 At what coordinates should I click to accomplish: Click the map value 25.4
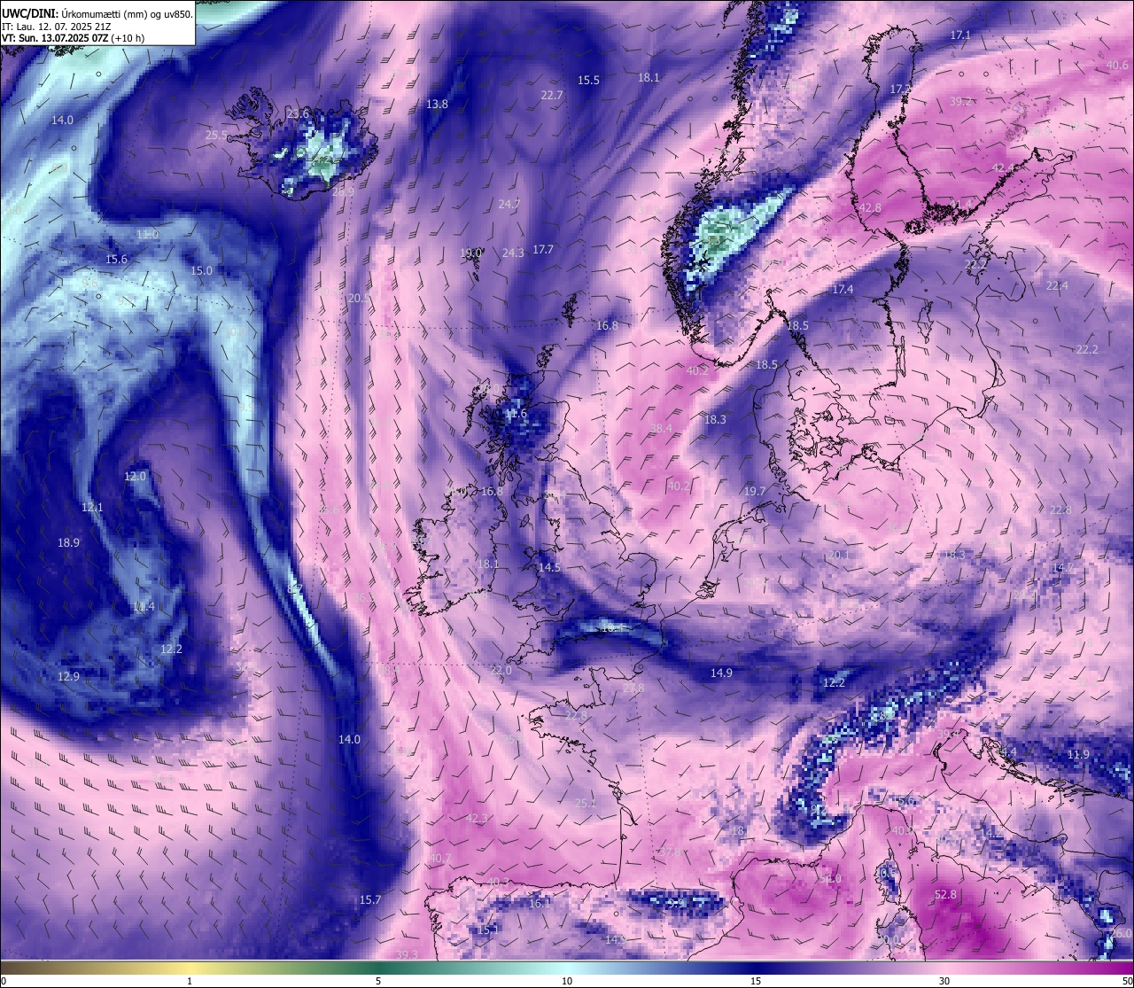click(x=586, y=803)
